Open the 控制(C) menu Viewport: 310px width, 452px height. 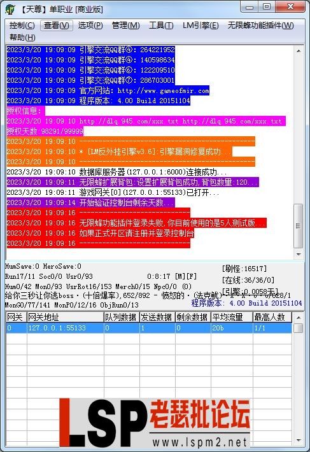[x=22, y=25]
